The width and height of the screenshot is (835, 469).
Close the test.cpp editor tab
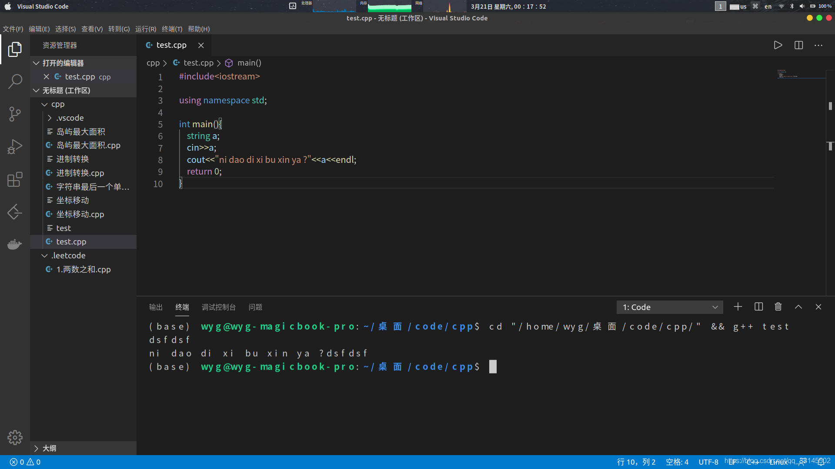pos(201,45)
